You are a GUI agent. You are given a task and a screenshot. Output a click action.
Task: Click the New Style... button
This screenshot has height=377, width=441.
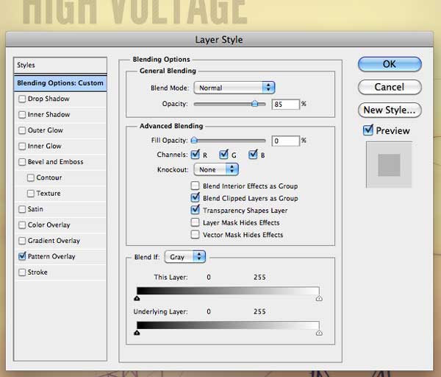pos(390,110)
